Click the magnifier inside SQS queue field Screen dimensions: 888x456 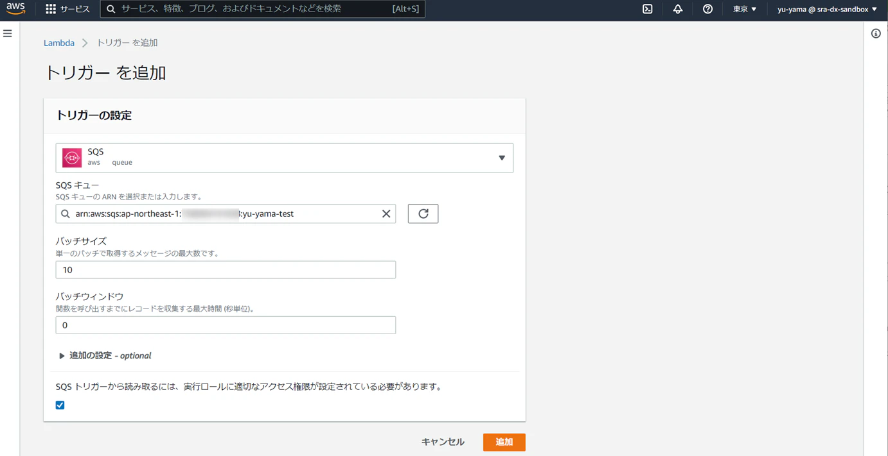point(66,214)
